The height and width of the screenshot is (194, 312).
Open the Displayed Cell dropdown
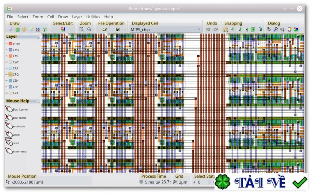click(165, 30)
